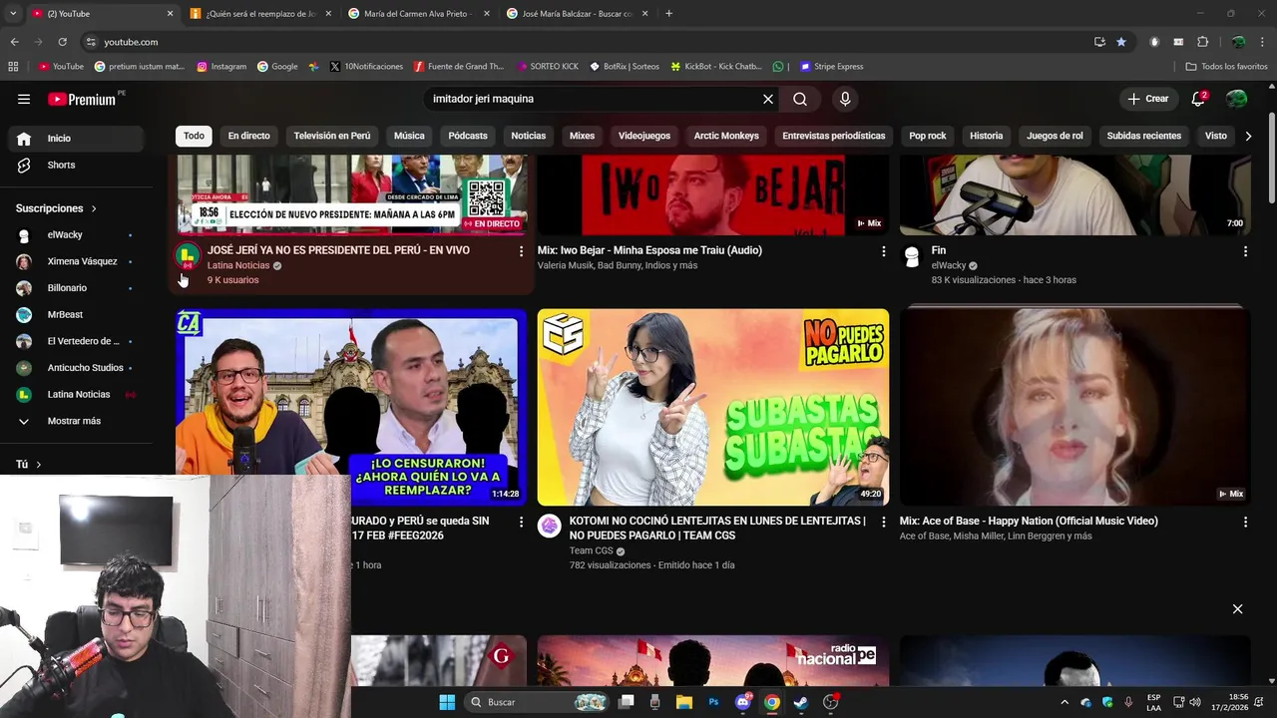Open Steam from the taskbar

tap(800, 702)
